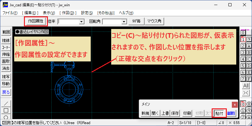Screen dimensions: 252x126
Task: Close the メイン floating toolbar
Action: pos(235,105)
